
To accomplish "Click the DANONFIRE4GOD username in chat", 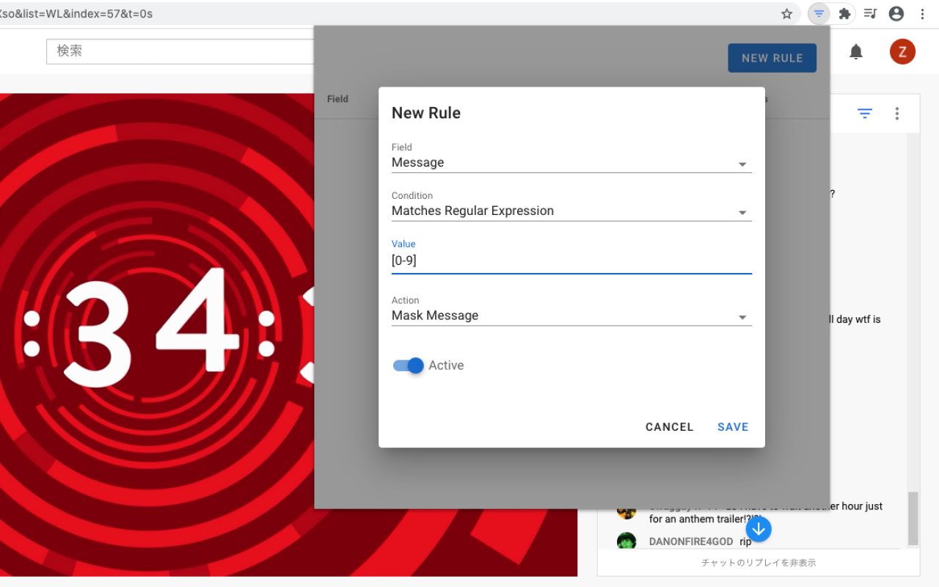I will click(x=691, y=542).
